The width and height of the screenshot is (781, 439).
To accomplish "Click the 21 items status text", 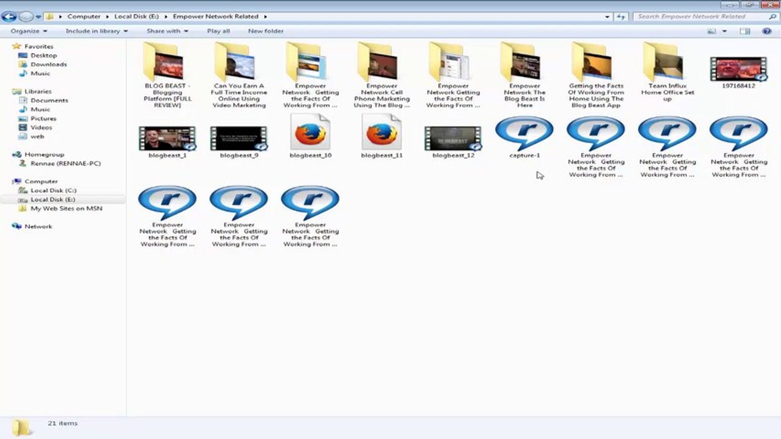I will (x=63, y=423).
